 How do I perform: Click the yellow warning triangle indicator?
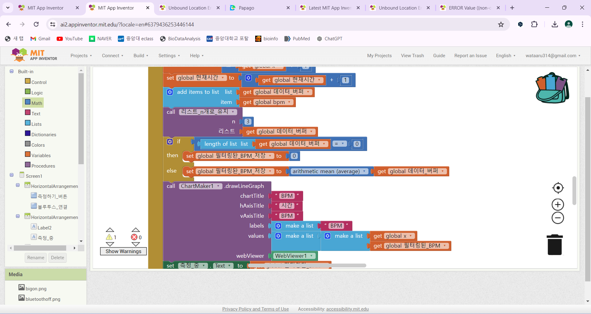point(109,237)
